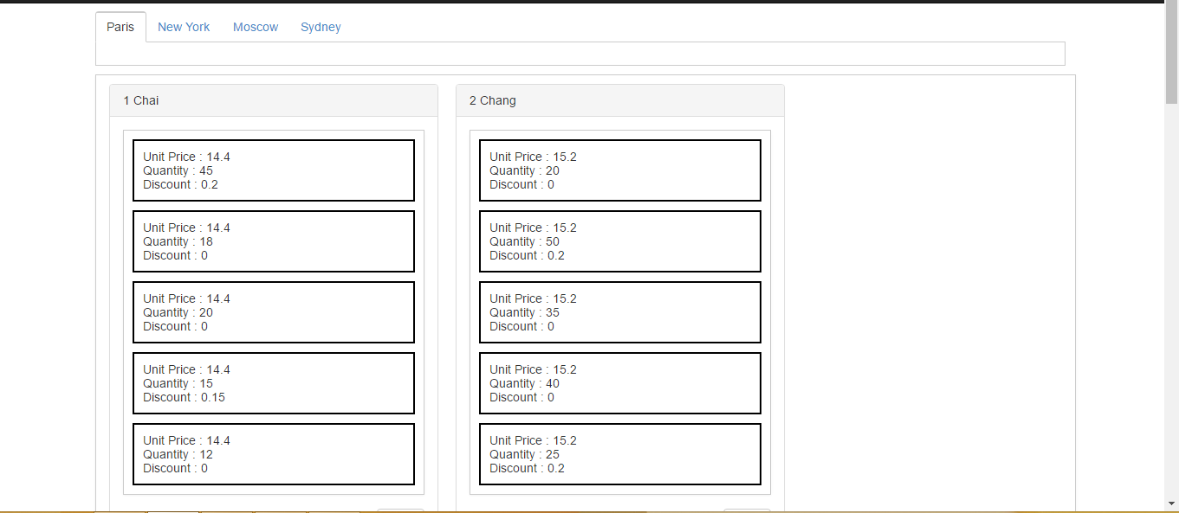Go to the Sydney tab
The image size is (1179, 513).
[x=321, y=27]
